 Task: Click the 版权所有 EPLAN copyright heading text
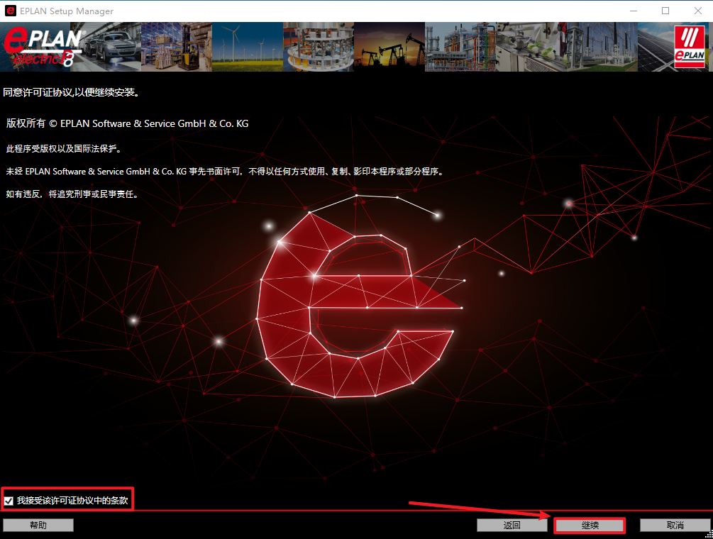[x=128, y=123]
